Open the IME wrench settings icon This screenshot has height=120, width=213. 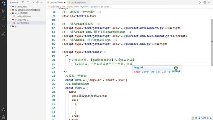(x=211, y=118)
